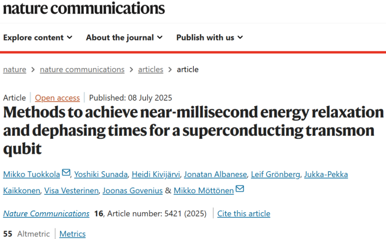Click Cite this article
The image size is (386, 239).
244,214
